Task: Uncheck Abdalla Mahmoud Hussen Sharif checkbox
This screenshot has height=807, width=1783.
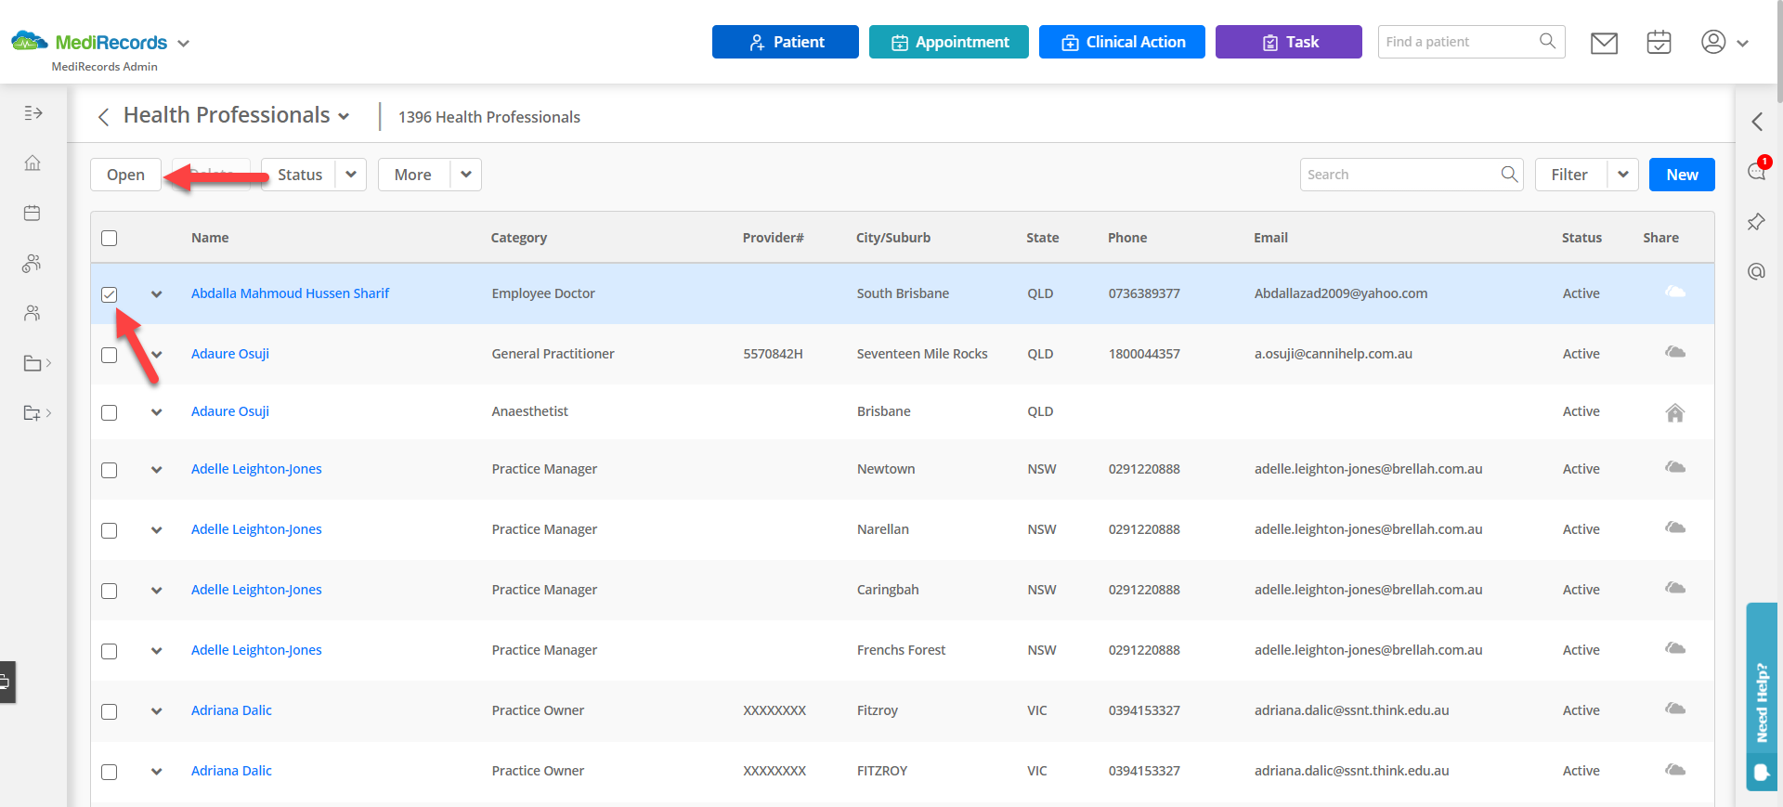Action: 110,294
